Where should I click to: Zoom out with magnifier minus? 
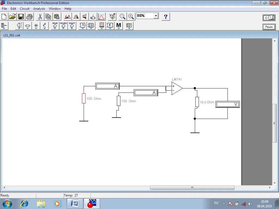[x=122, y=17]
